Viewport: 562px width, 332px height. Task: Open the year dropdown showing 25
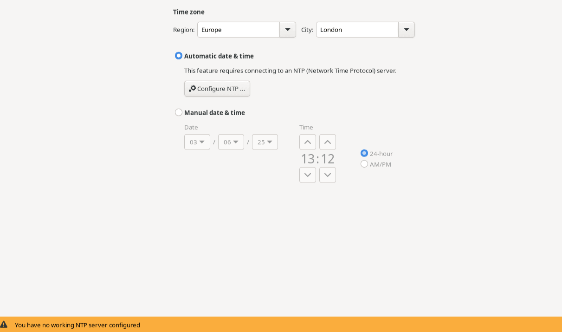click(x=265, y=142)
